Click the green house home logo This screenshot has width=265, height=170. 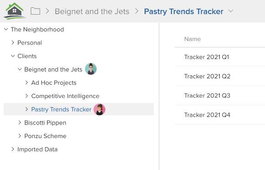15,11
